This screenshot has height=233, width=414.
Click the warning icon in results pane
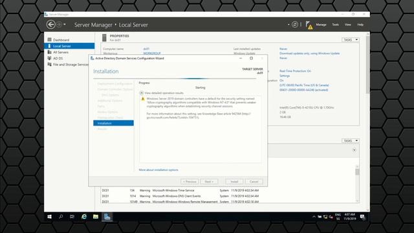143,99
